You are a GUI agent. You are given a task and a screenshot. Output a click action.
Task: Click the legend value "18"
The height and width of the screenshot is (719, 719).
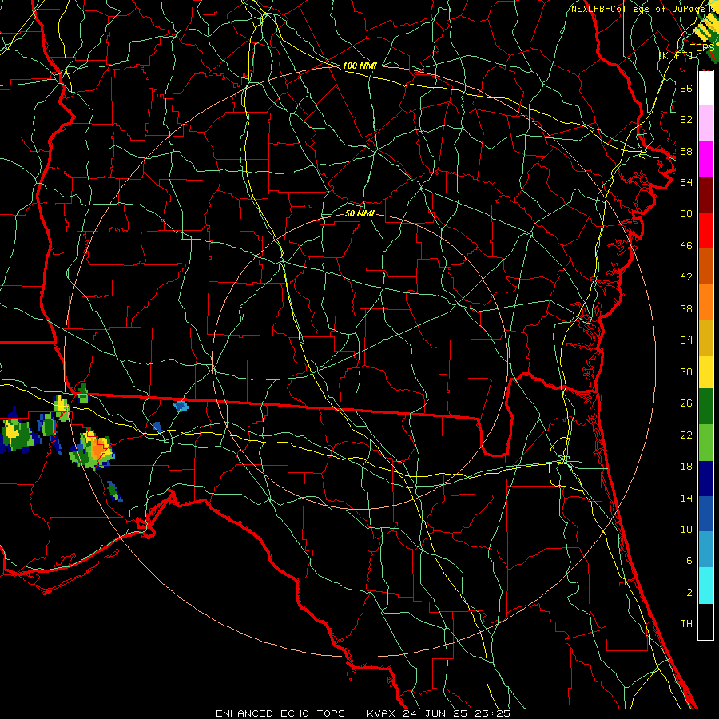pyautogui.click(x=686, y=467)
